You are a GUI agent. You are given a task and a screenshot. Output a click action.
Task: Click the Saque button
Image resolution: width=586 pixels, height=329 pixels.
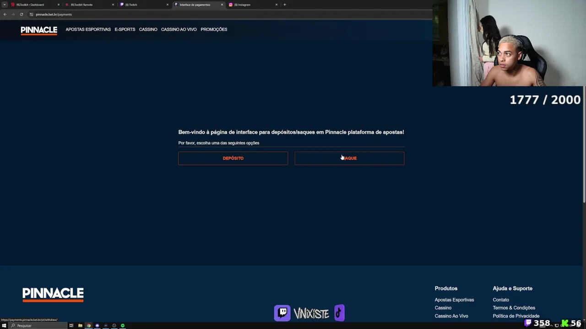(x=349, y=158)
